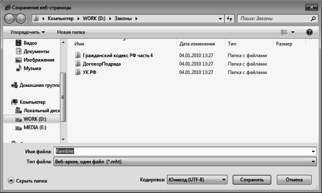322x193 pixels.
Task: Close the Сохранение веб-страницы dialog
Action: point(312,8)
